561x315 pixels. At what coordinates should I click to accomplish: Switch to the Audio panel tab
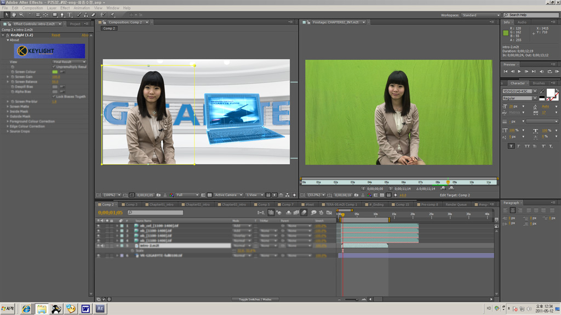pos(522,22)
